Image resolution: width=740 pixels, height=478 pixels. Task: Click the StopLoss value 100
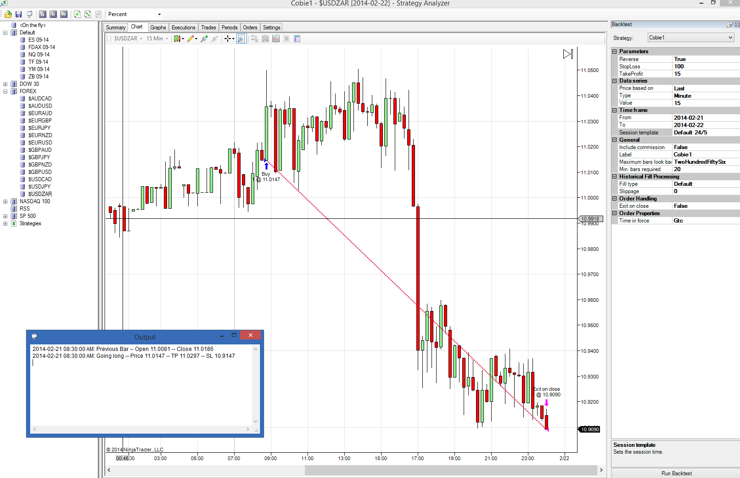click(706, 67)
